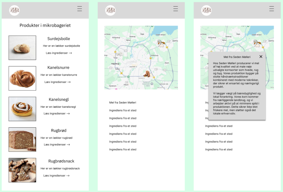The image size is (283, 192).
Task: Click the Rugbrød product photo
Action: point(22,140)
